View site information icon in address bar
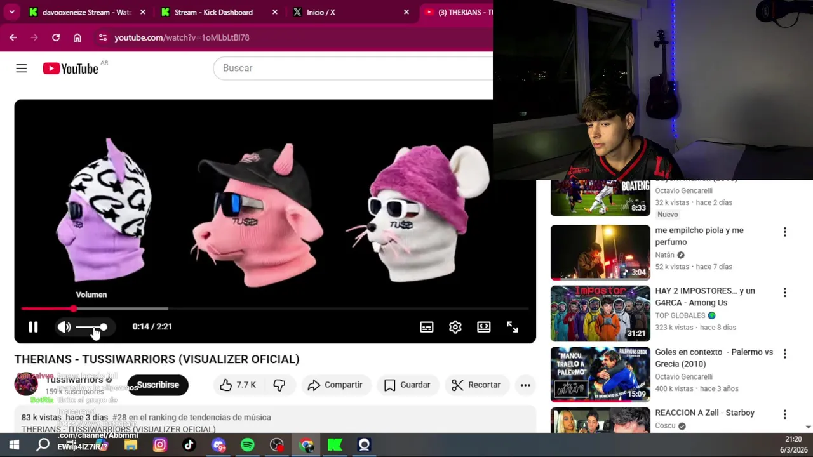 pos(103,37)
